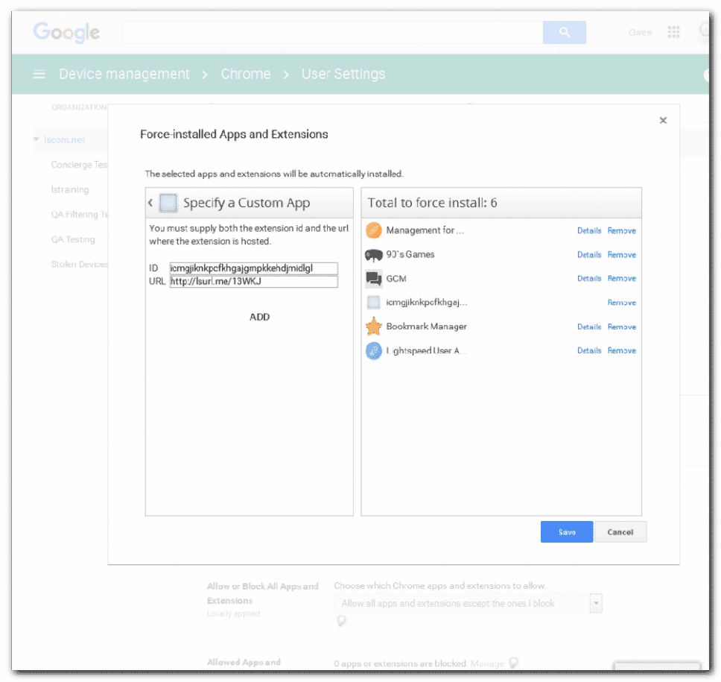Image resolution: width=721 pixels, height=682 pixels.
Task: Remove GCM from the list
Action: [x=622, y=279]
